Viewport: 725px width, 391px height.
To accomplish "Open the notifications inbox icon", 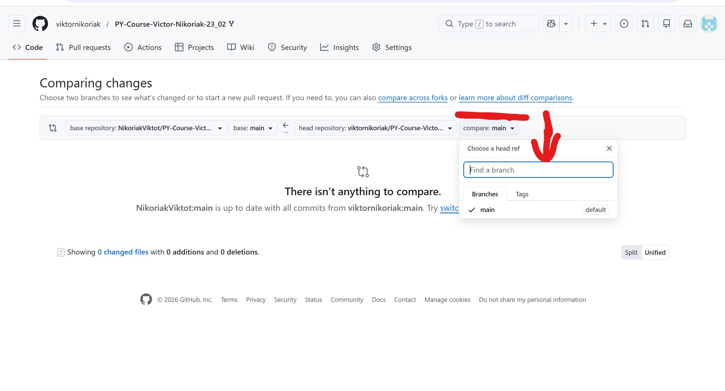I will pyautogui.click(x=688, y=24).
